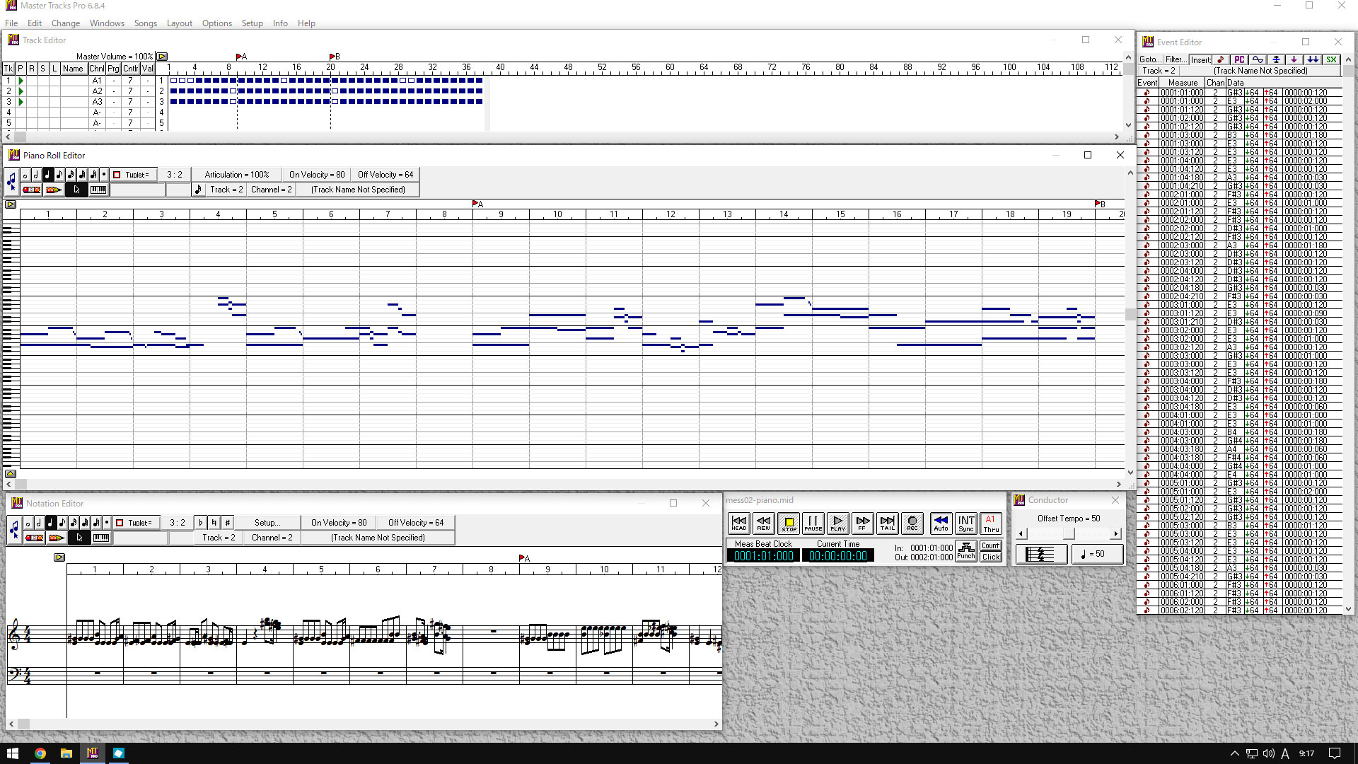Select the eraser tool in Piano Roll
1358x764 pixels.
coord(31,190)
